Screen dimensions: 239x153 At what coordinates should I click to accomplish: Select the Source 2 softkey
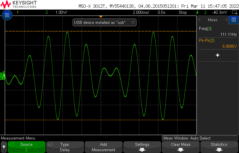(x=26, y=147)
